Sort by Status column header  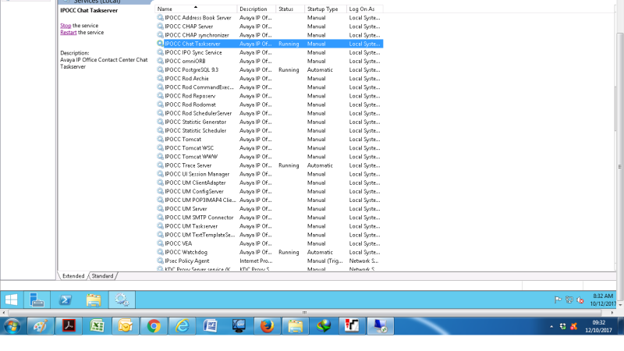290,9
